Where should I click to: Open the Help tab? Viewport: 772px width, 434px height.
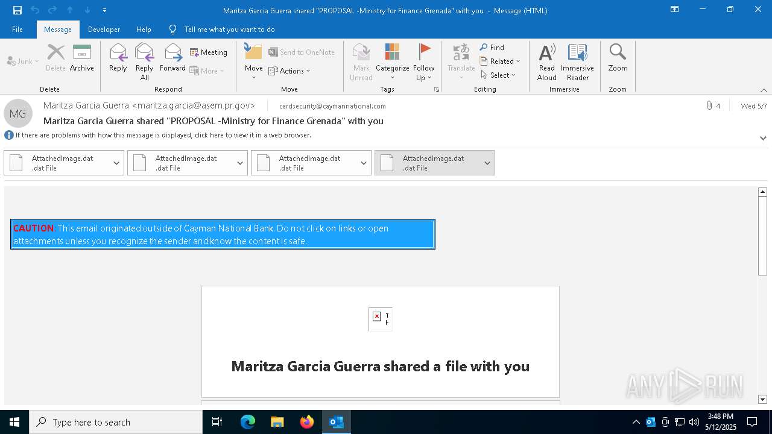pos(144,30)
